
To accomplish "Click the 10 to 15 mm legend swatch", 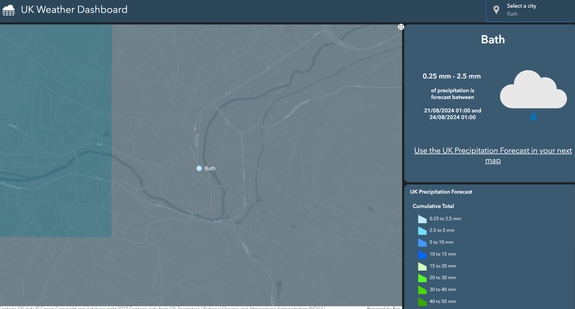I will coord(422,254).
